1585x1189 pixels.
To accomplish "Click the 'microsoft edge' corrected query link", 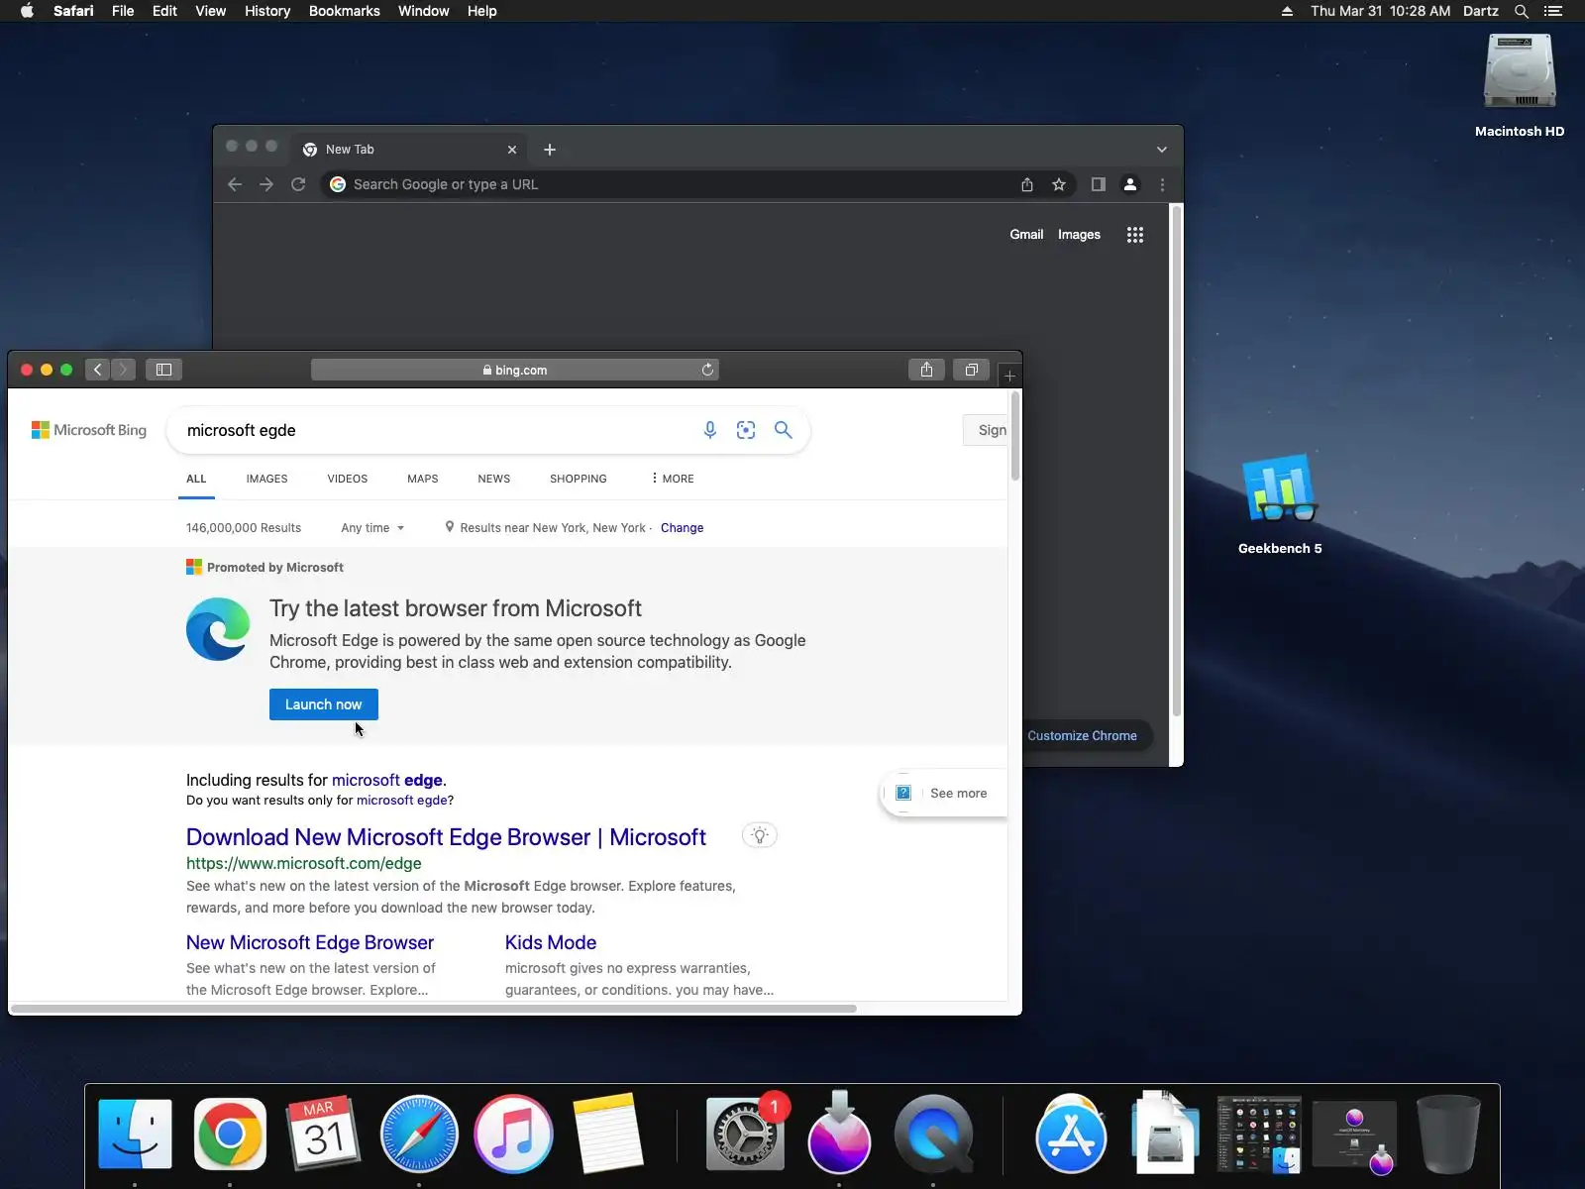I will 387,780.
